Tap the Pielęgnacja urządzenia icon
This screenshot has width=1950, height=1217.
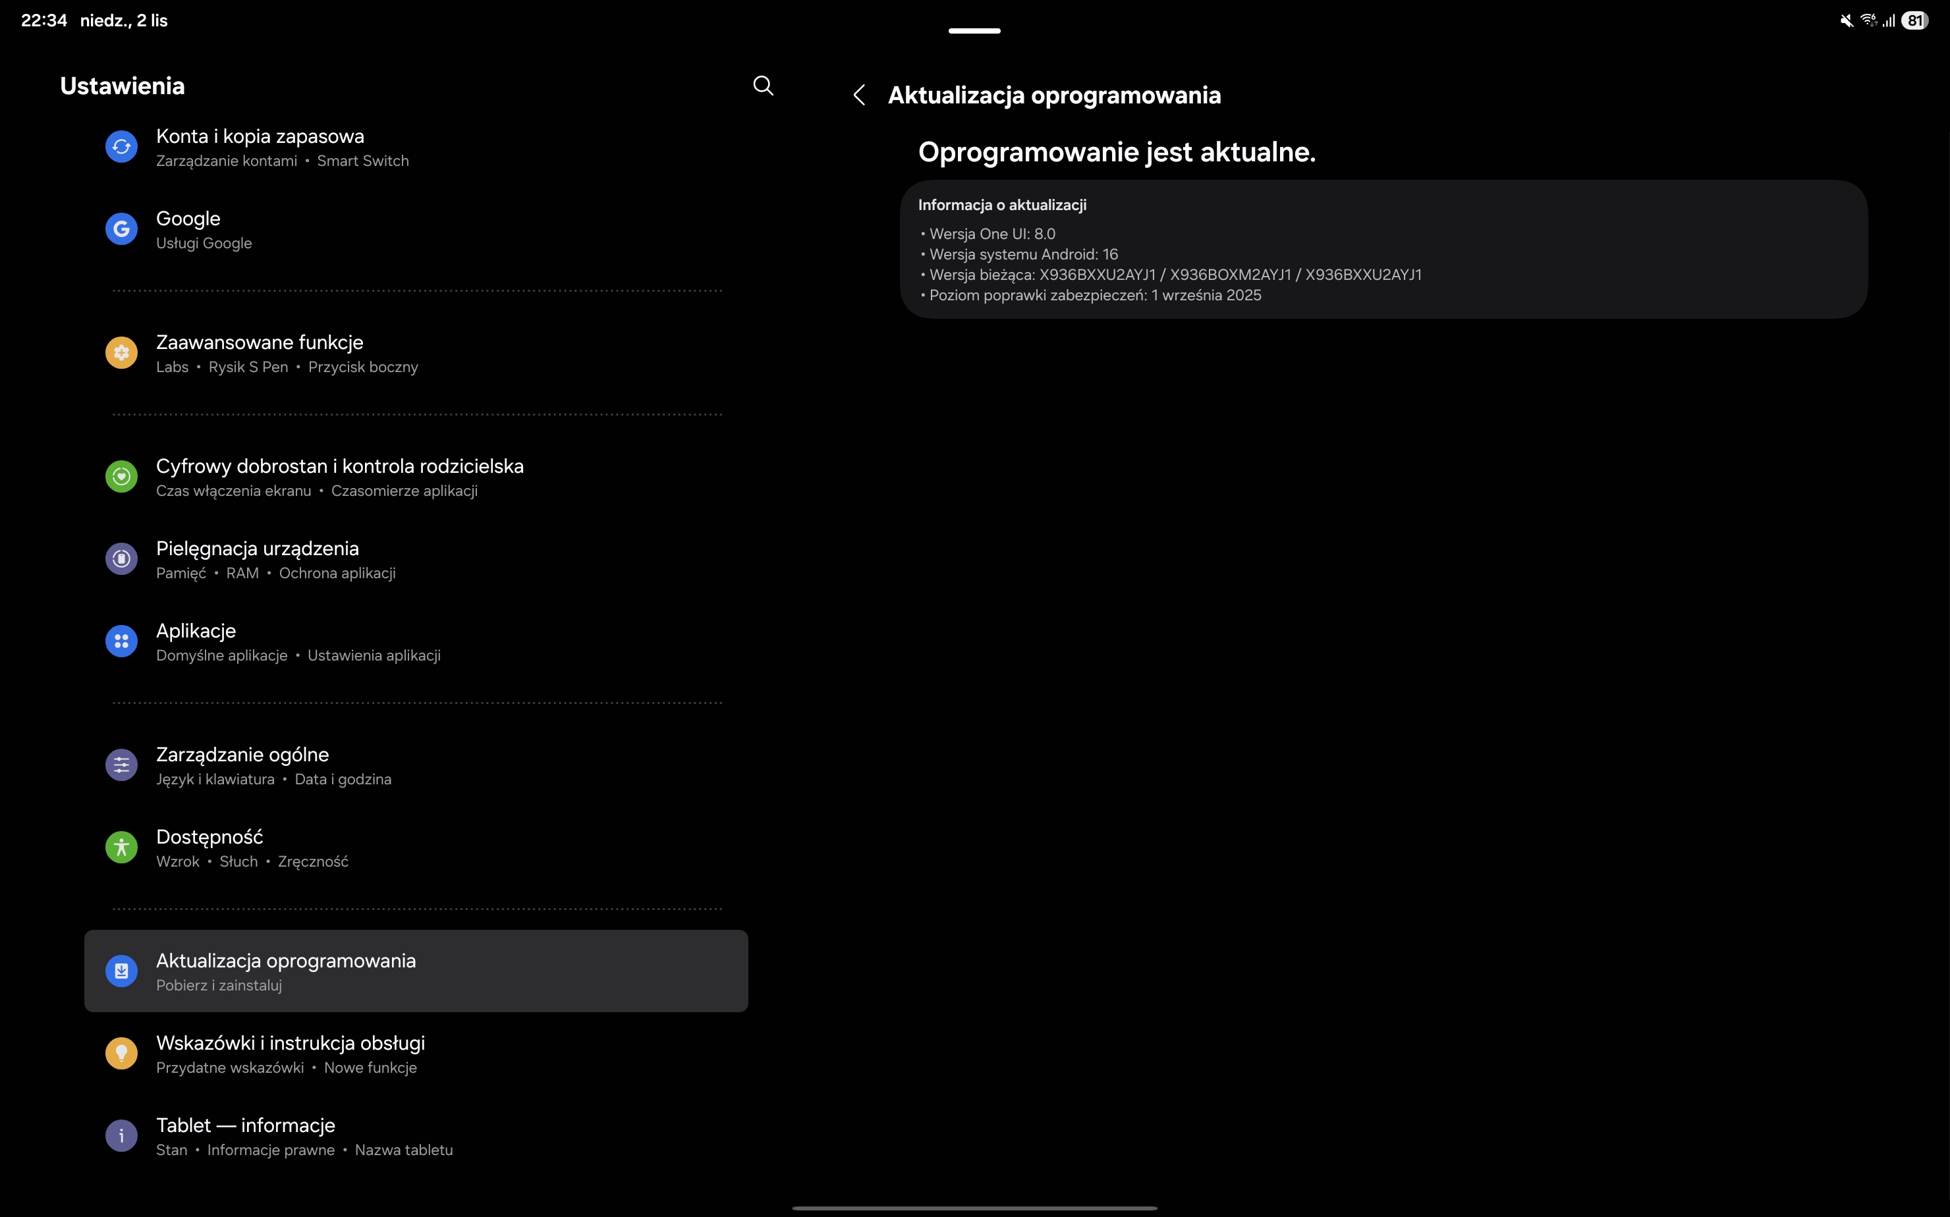coord(122,558)
